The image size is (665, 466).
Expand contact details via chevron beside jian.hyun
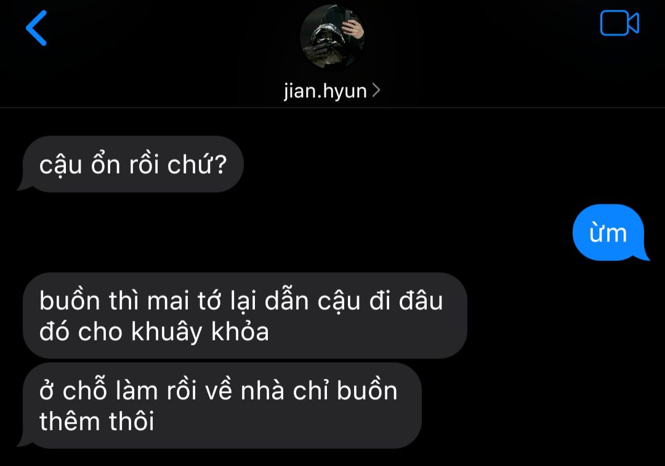pyautogui.click(x=376, y=90)
